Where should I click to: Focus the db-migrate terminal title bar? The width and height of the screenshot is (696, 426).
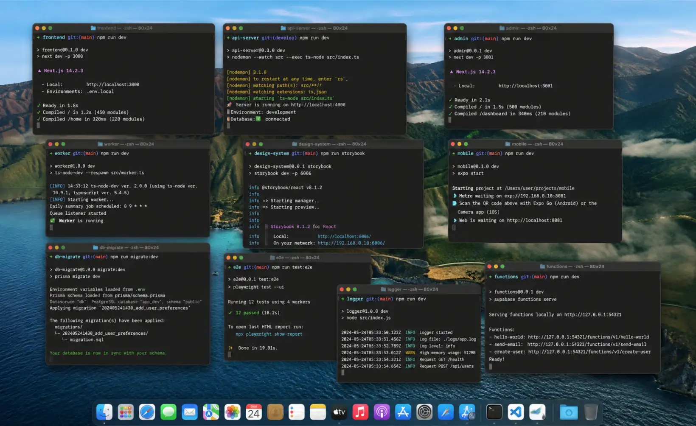click(x=128, y=247)
